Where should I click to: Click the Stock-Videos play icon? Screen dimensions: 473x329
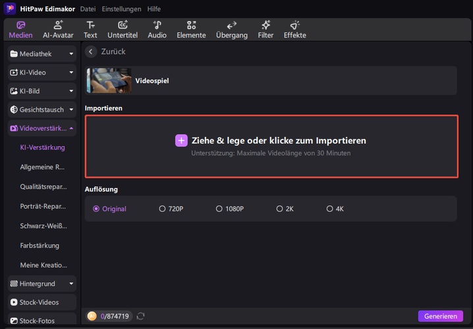click(14, 302)
